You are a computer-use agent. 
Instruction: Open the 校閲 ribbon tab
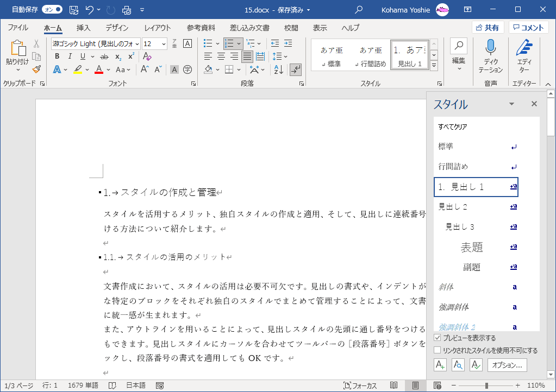tap(291, 28)
